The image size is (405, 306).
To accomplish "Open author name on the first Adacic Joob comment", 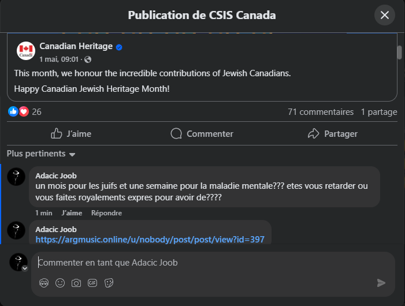I will pos(56,176).
